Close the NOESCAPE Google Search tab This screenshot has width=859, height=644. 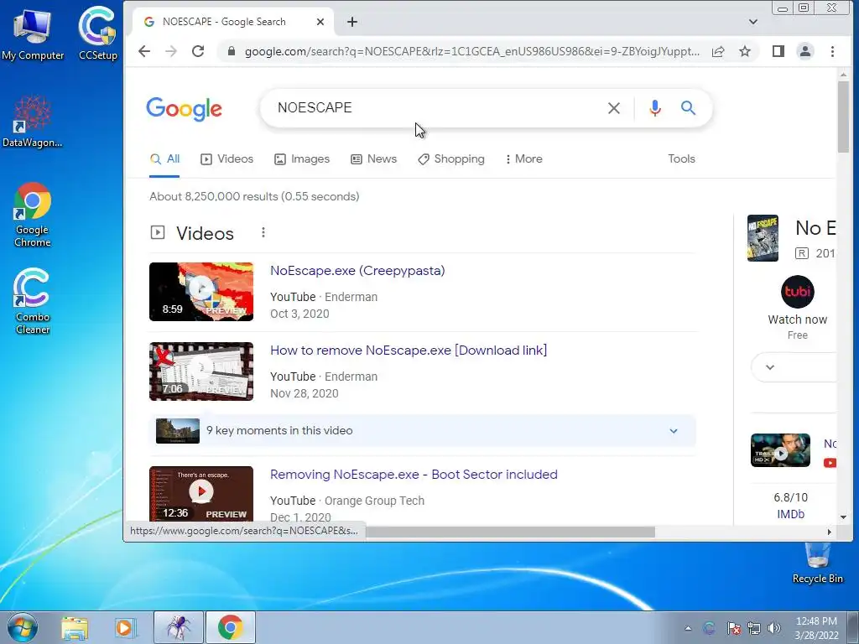[x=320, y=22]
